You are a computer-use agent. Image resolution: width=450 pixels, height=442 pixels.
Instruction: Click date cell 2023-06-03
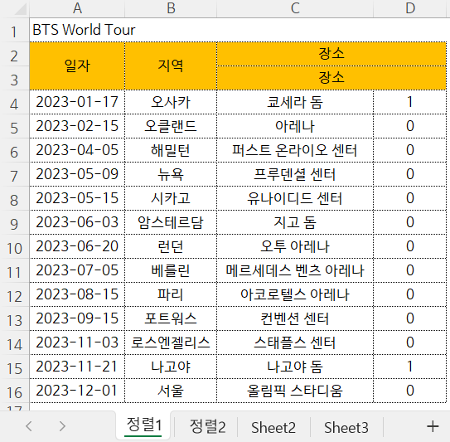[77, 222]
